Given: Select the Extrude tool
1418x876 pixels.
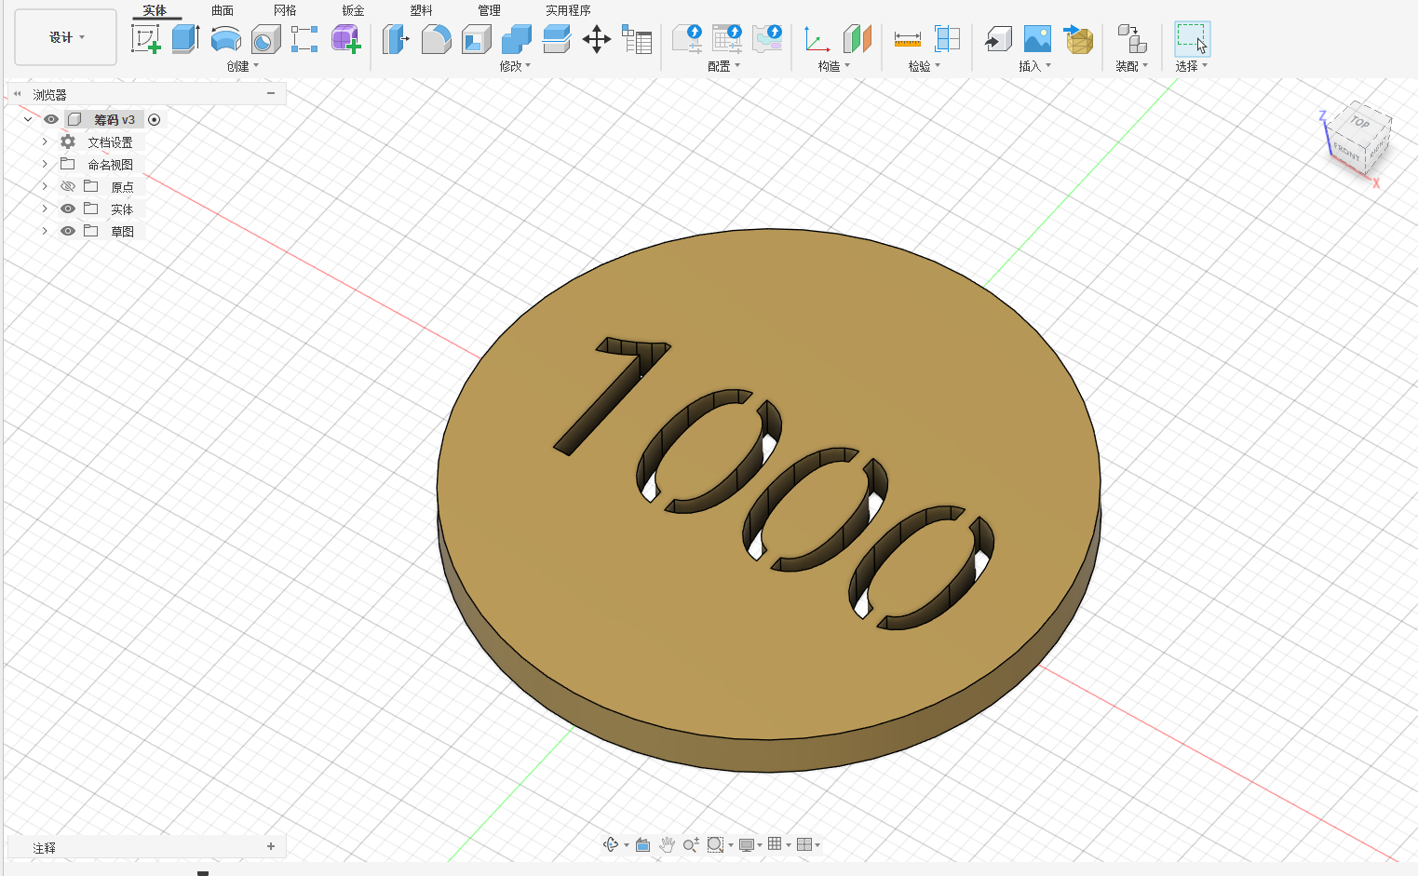Looking at the screenshot, I should tap(186, 39).
